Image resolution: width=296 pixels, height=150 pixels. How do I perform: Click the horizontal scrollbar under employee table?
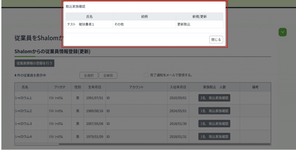(x=164, y=144)
